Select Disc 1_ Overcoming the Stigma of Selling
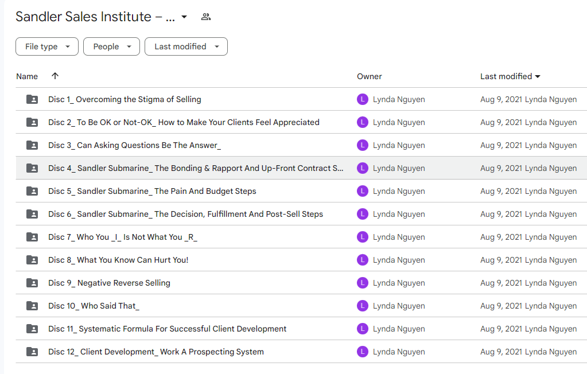 125,99
